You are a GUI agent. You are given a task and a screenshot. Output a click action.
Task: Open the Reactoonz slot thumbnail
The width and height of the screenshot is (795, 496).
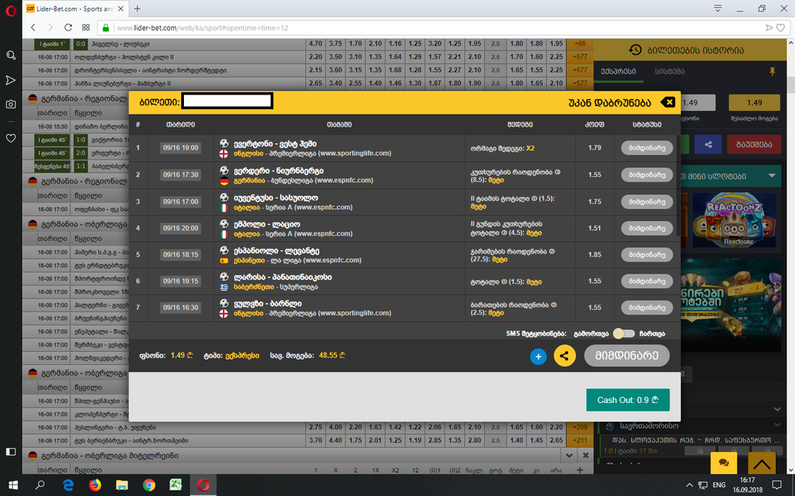[x=734, y=219]
